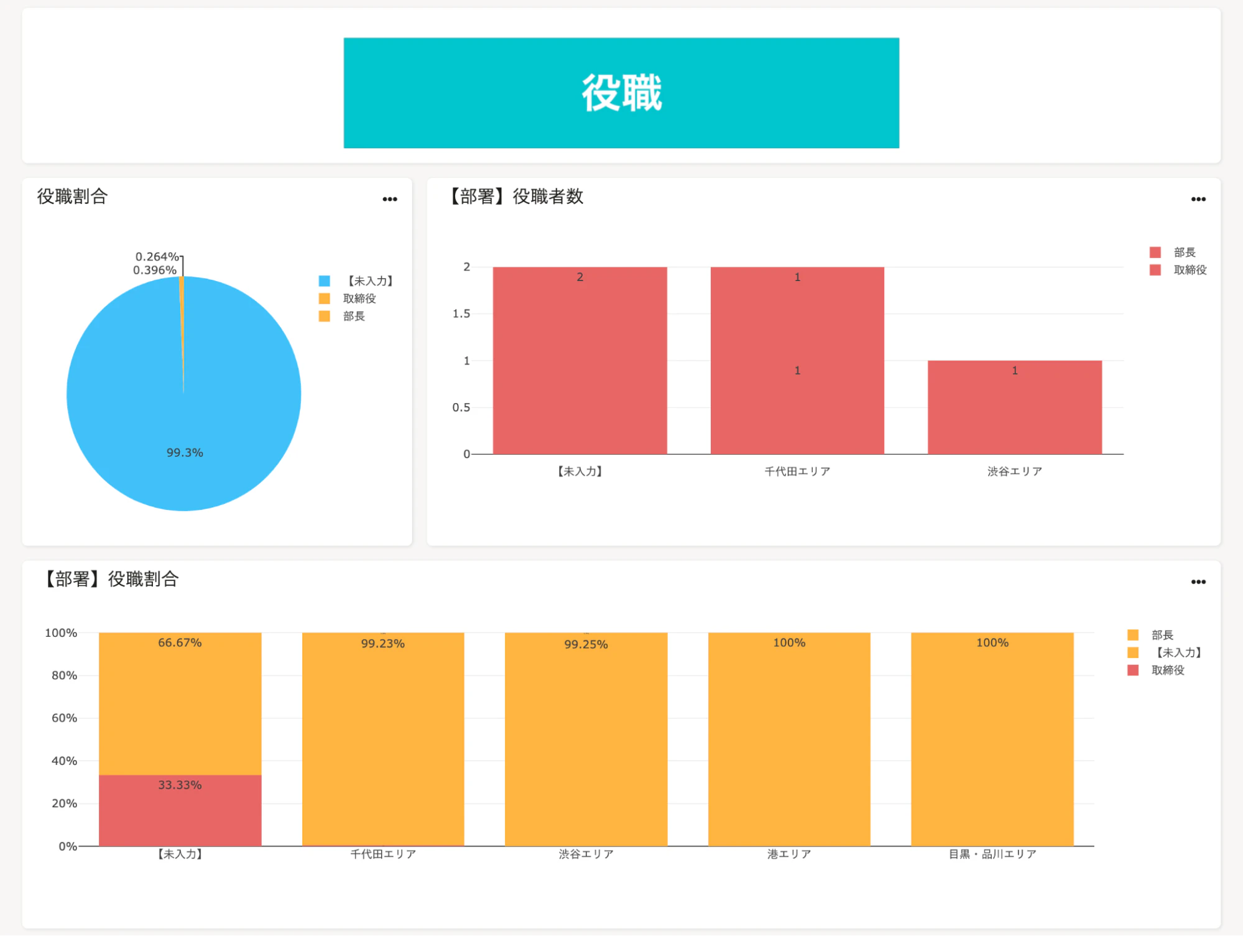Select the 【未入力】 bar showing value 2

[580, 361]
